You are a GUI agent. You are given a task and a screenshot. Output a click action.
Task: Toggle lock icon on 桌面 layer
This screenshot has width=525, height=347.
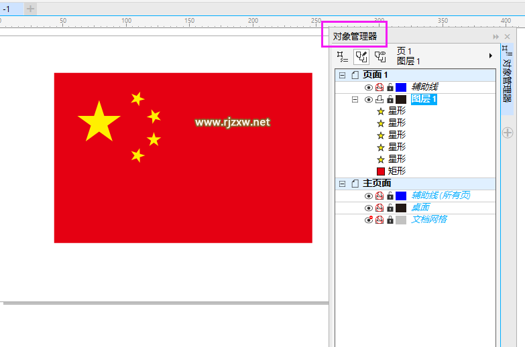(x=390, y=208)
